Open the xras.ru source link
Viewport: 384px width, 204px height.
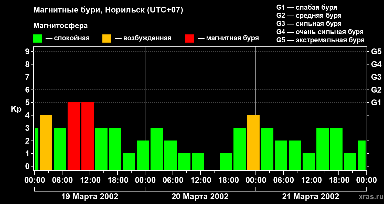click(370, 197)
